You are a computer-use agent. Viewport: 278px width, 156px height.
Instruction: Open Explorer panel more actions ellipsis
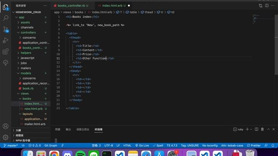[x=45, y=6]
